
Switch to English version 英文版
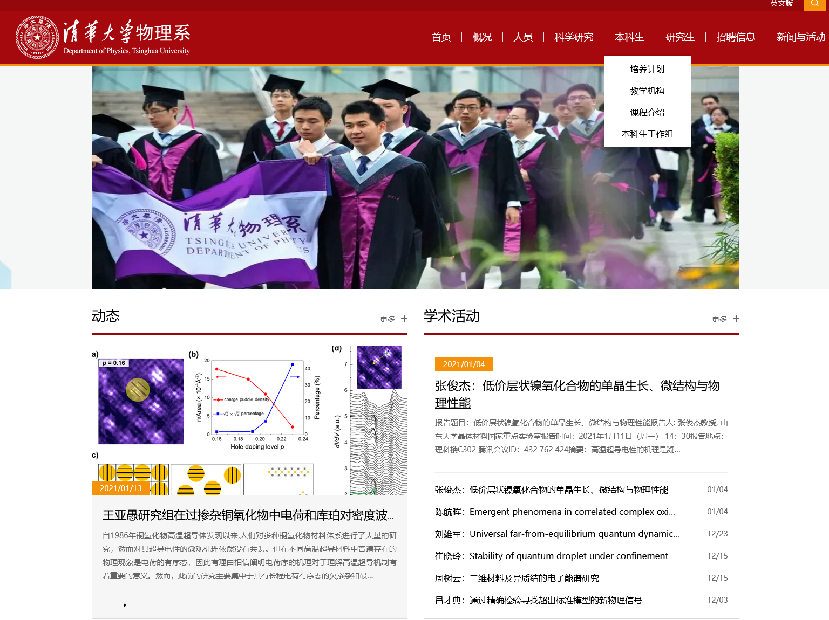tap(781, 4)
